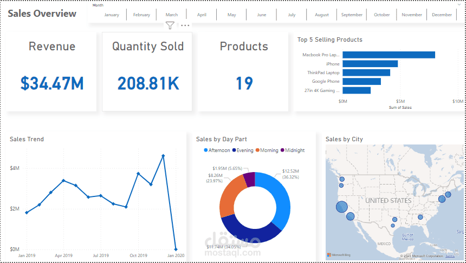
Task: Open the map Terms link
Action: 450,255
